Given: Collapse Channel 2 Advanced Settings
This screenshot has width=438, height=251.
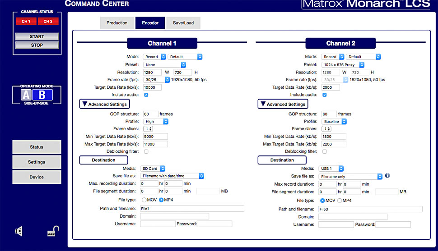Looking at the screenshot, I should [283, 104].
